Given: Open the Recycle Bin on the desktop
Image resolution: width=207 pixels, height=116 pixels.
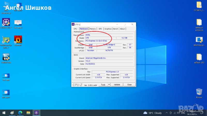Looking at the screenshot, I should coord(199,92).
